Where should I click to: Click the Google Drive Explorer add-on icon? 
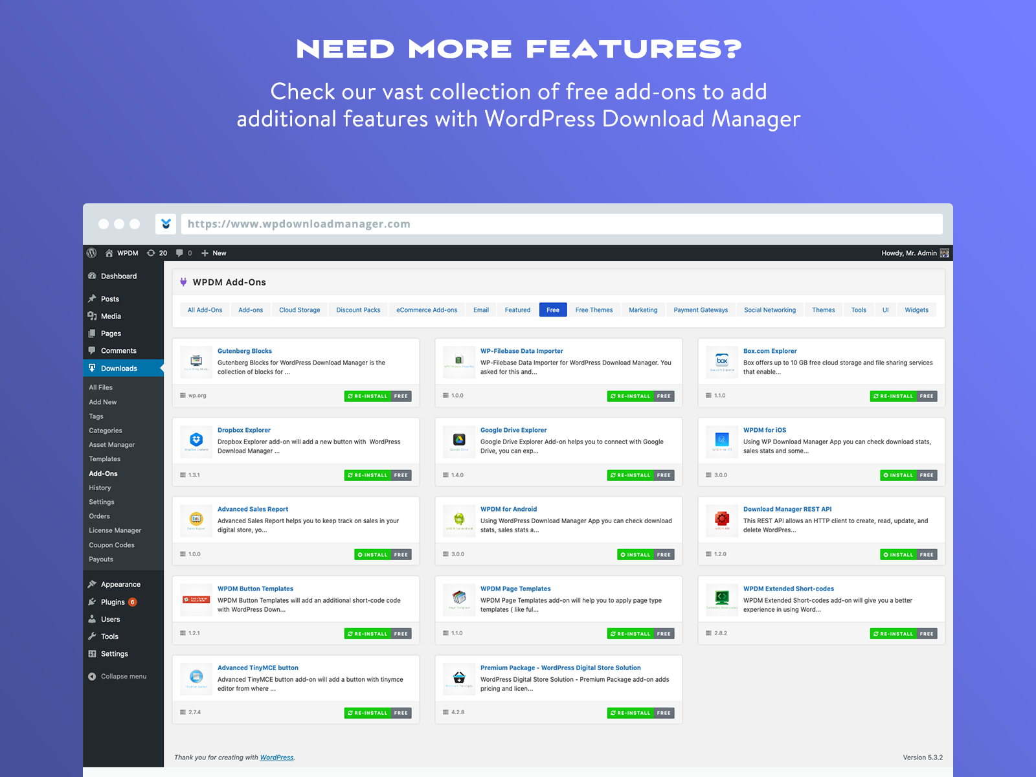click(x=459, y=441)
